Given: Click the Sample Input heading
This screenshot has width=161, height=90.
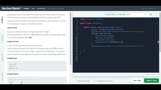Looking at the screenshot, I should click(x=12, y=58).
